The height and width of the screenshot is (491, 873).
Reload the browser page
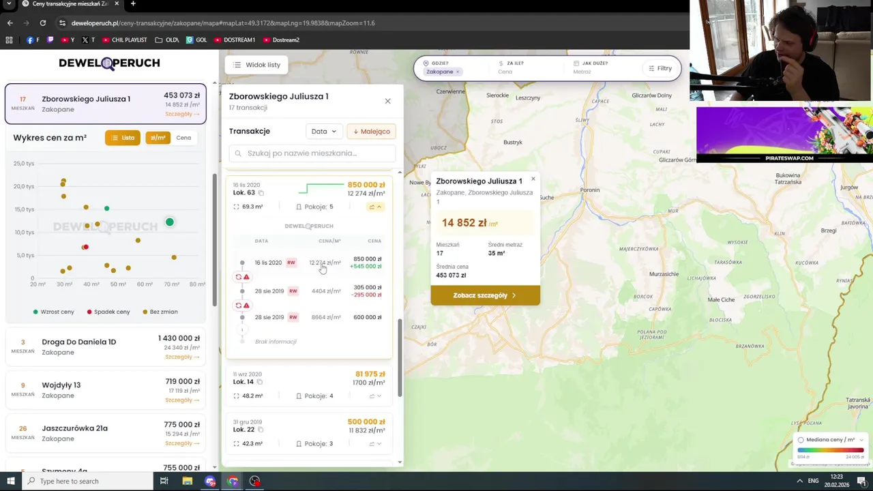(42, 23)
